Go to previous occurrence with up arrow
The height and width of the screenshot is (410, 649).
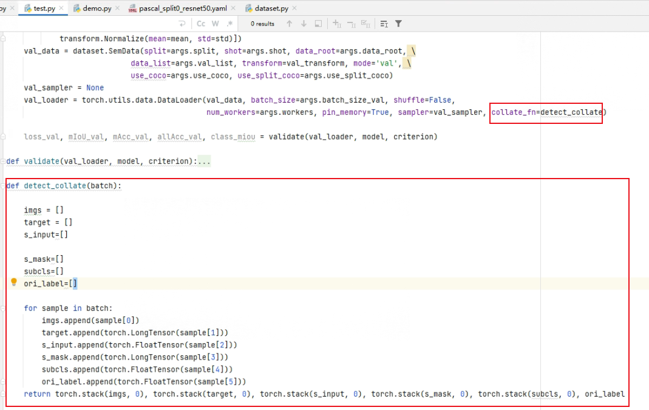click(x=290, y=24)
